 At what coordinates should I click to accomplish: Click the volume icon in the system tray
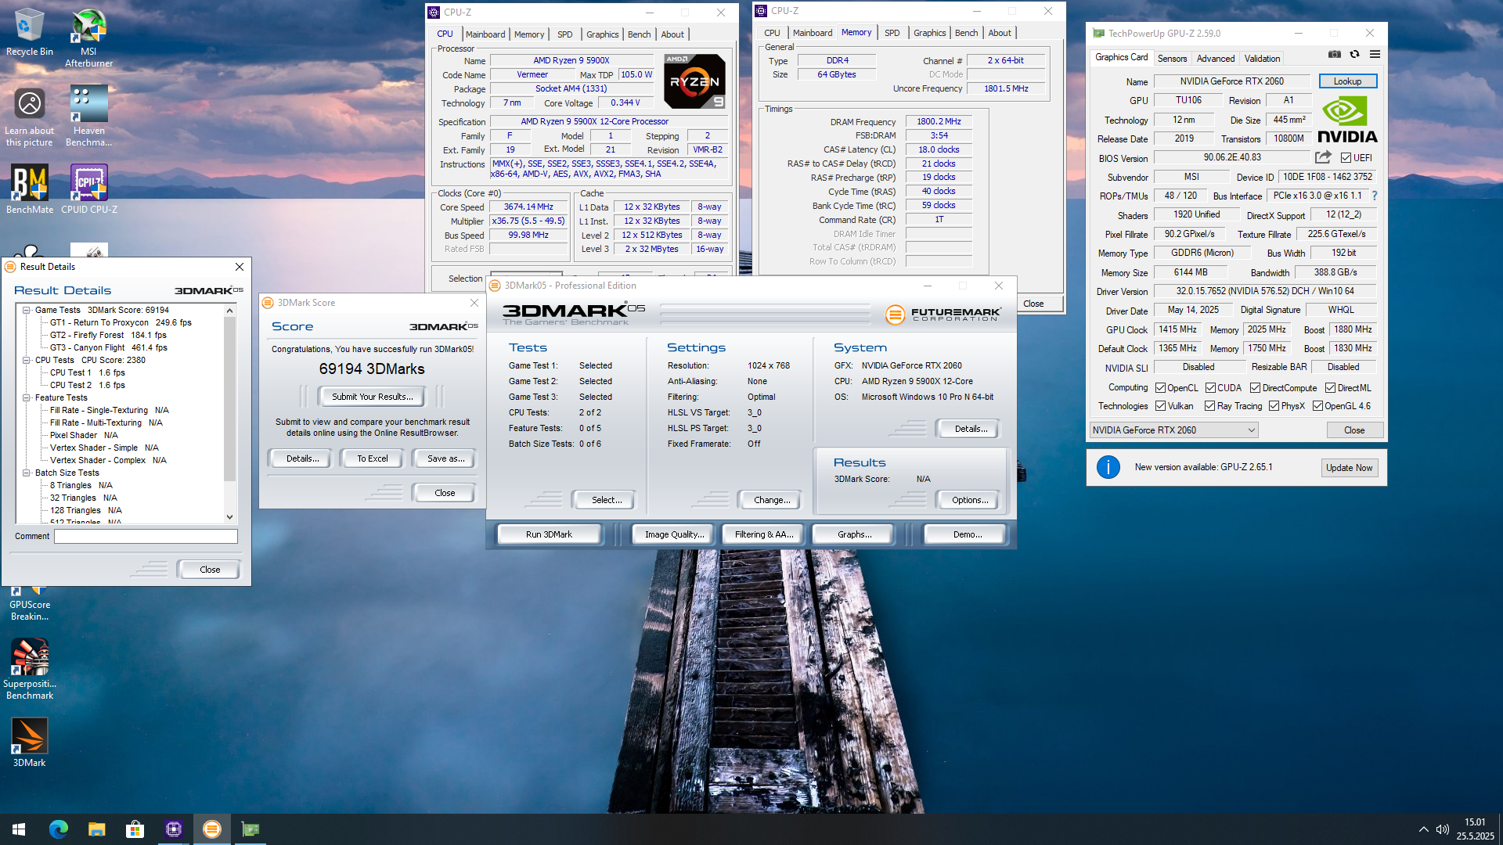pos(1443,829)
